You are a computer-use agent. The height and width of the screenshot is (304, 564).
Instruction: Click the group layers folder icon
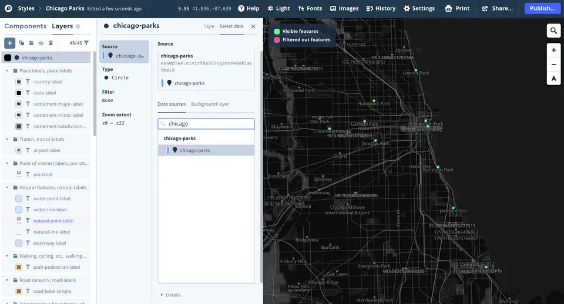pyautogui.click(x=31, y=43)
